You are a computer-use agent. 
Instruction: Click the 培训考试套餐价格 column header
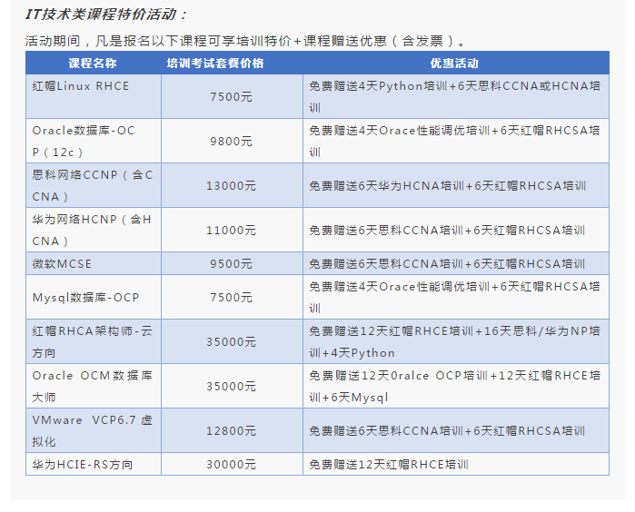click(215, 64)
